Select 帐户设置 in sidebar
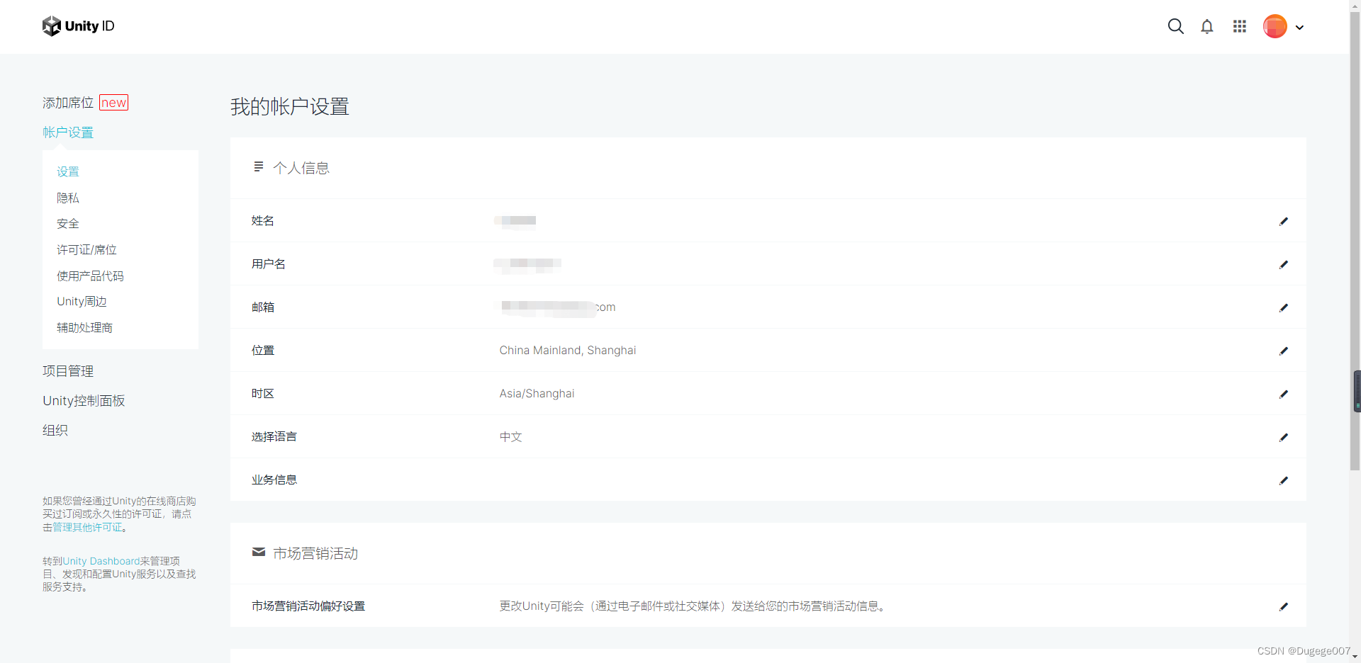The height and width of the screenshot is (663, 1361). point(68,132)
